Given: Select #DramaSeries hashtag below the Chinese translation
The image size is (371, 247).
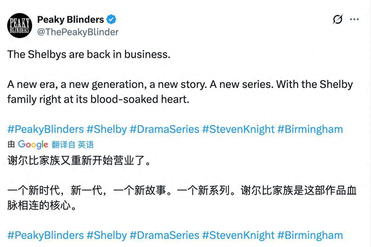Looking at the screenshot, I should click(165, 235).
